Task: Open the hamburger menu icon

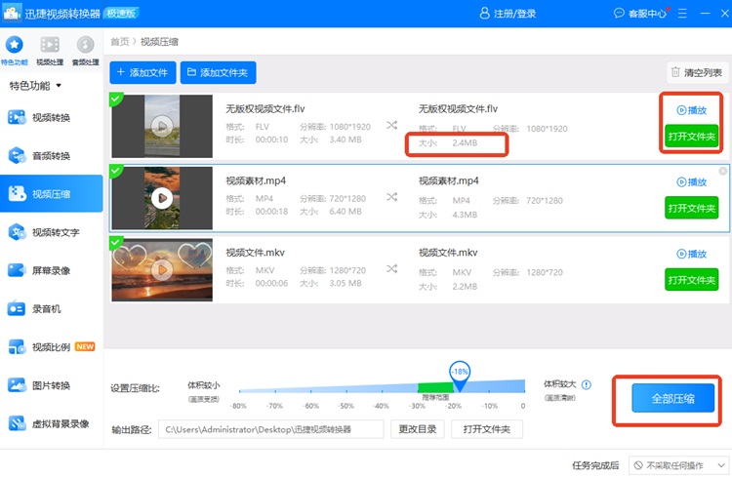Action: pos(682,14)
